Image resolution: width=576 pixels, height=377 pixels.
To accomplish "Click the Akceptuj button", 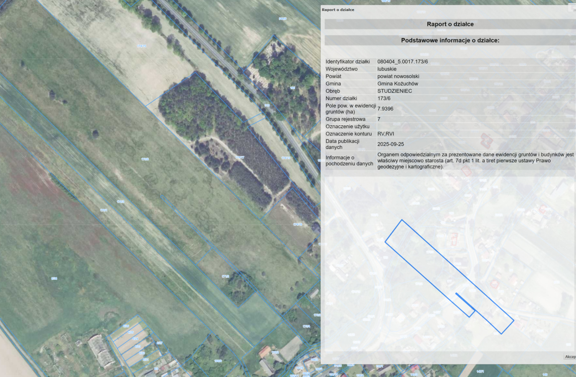I will [x=570, y=357].
